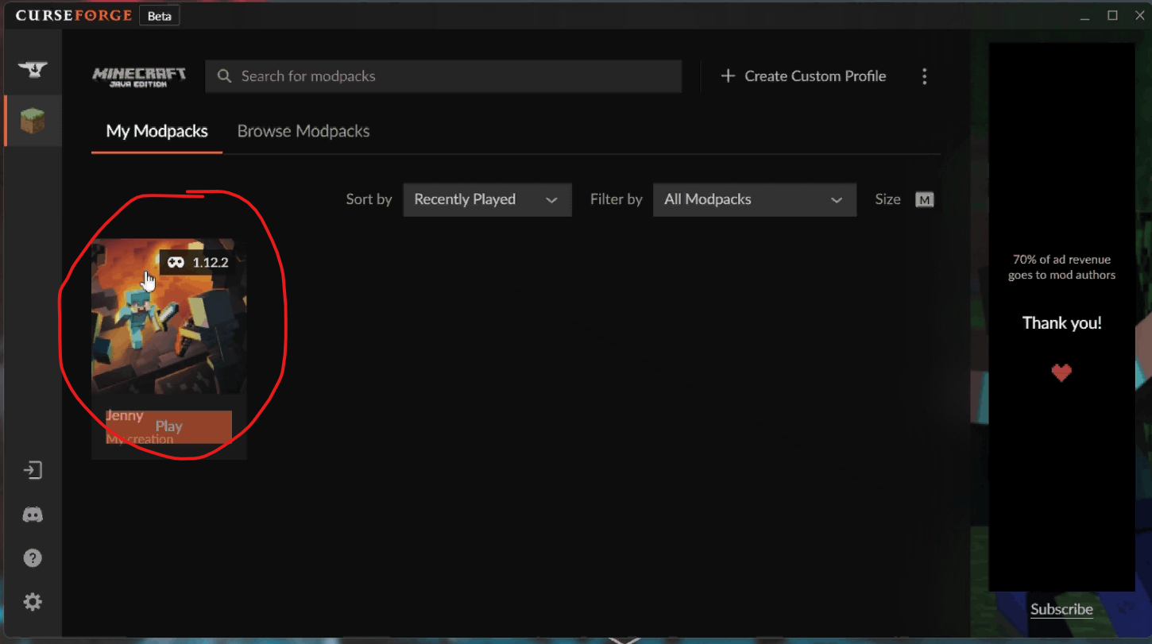The image size is (1152, 644).
Task: Click the red heart in ad panel
Action: click(1061, 372)
